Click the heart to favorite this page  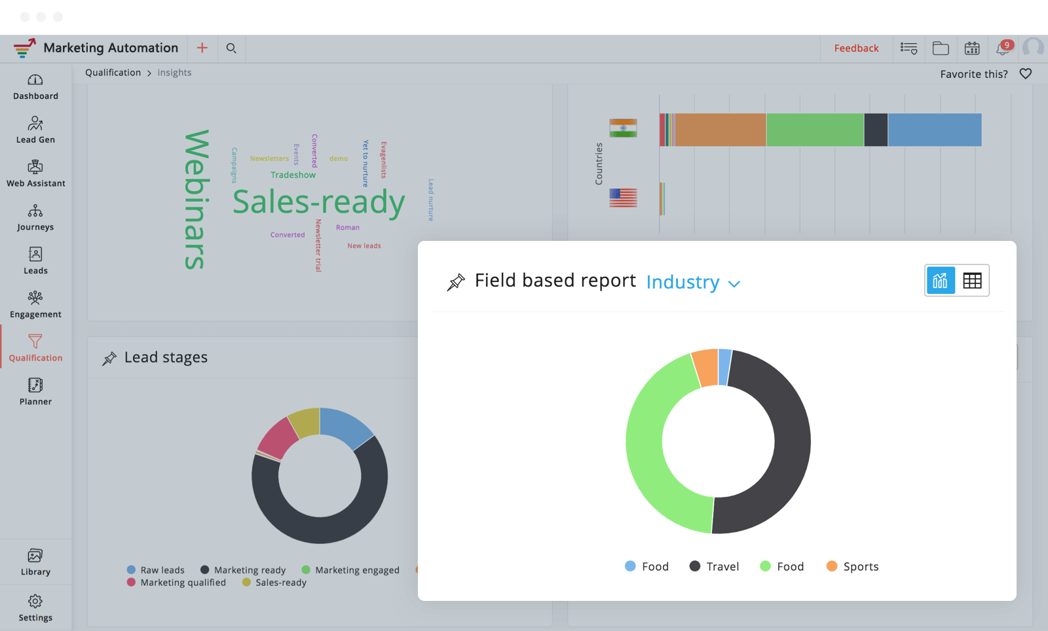tap(1026, 74)
